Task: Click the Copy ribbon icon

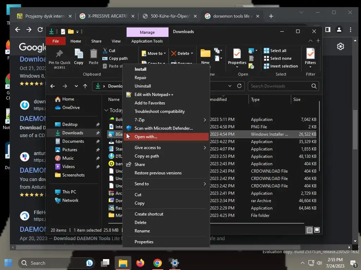Action: (79, 54)
